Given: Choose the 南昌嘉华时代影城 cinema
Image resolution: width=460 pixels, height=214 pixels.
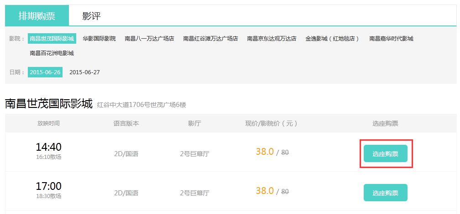Looking at the screenshot, I should pyautogui.click(x=391, y=39).
